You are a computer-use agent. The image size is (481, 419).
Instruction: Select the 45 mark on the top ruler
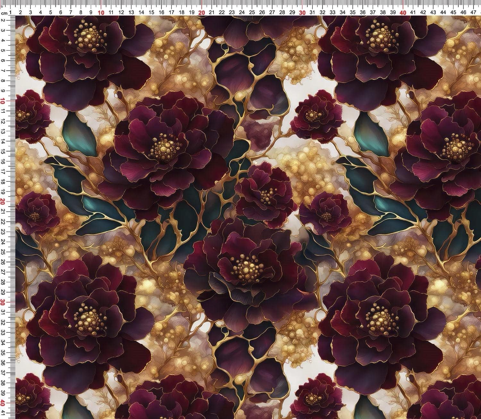click(453, 13)
